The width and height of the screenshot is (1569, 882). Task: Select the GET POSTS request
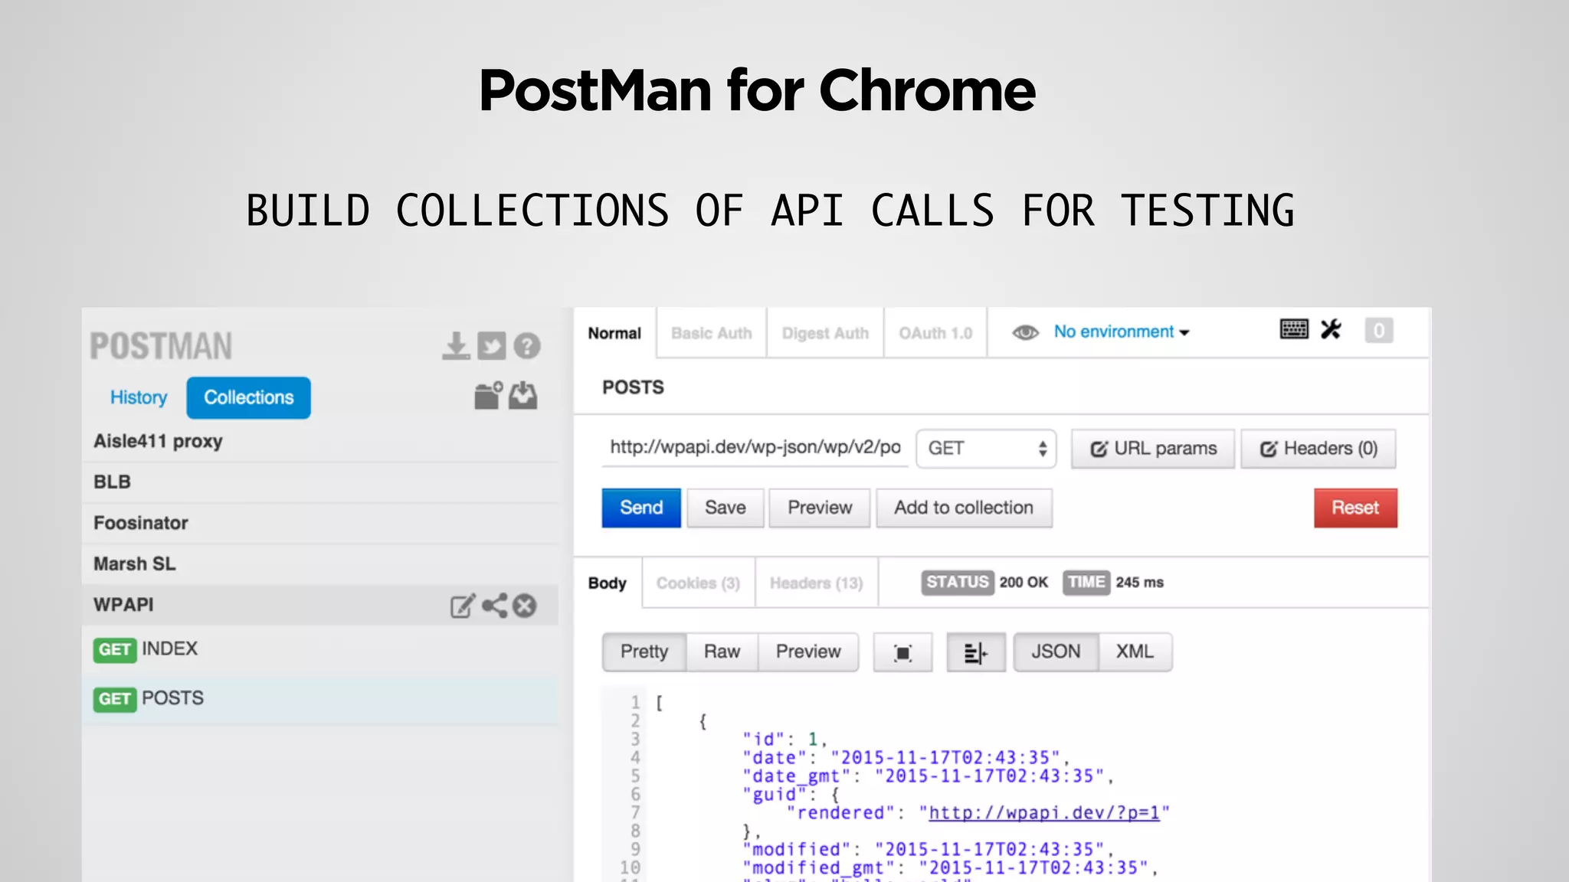[320, 699]
